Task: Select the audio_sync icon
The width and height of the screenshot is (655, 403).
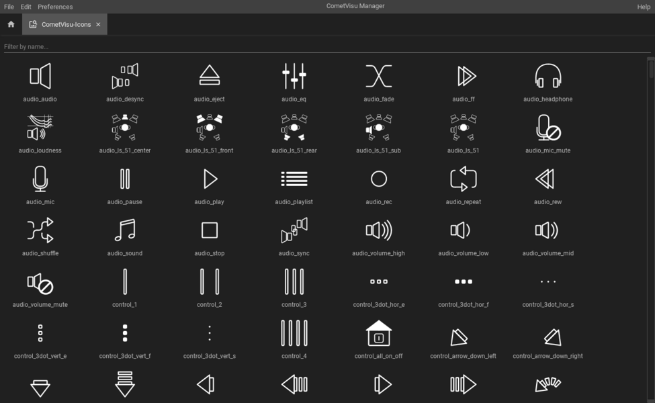Action: pos(294,230)
